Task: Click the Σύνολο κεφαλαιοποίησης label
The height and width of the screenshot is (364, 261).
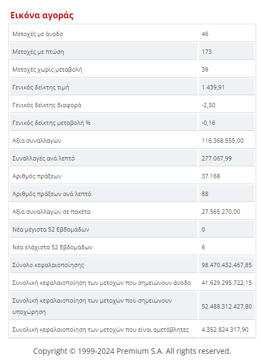Action: pos(48,265)
